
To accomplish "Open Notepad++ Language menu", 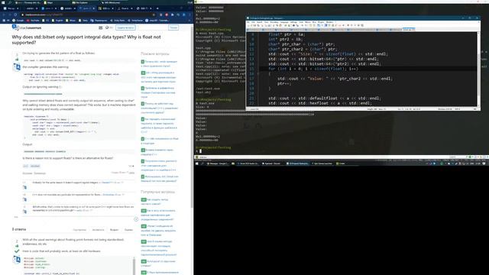I will [x=284, y=22].
